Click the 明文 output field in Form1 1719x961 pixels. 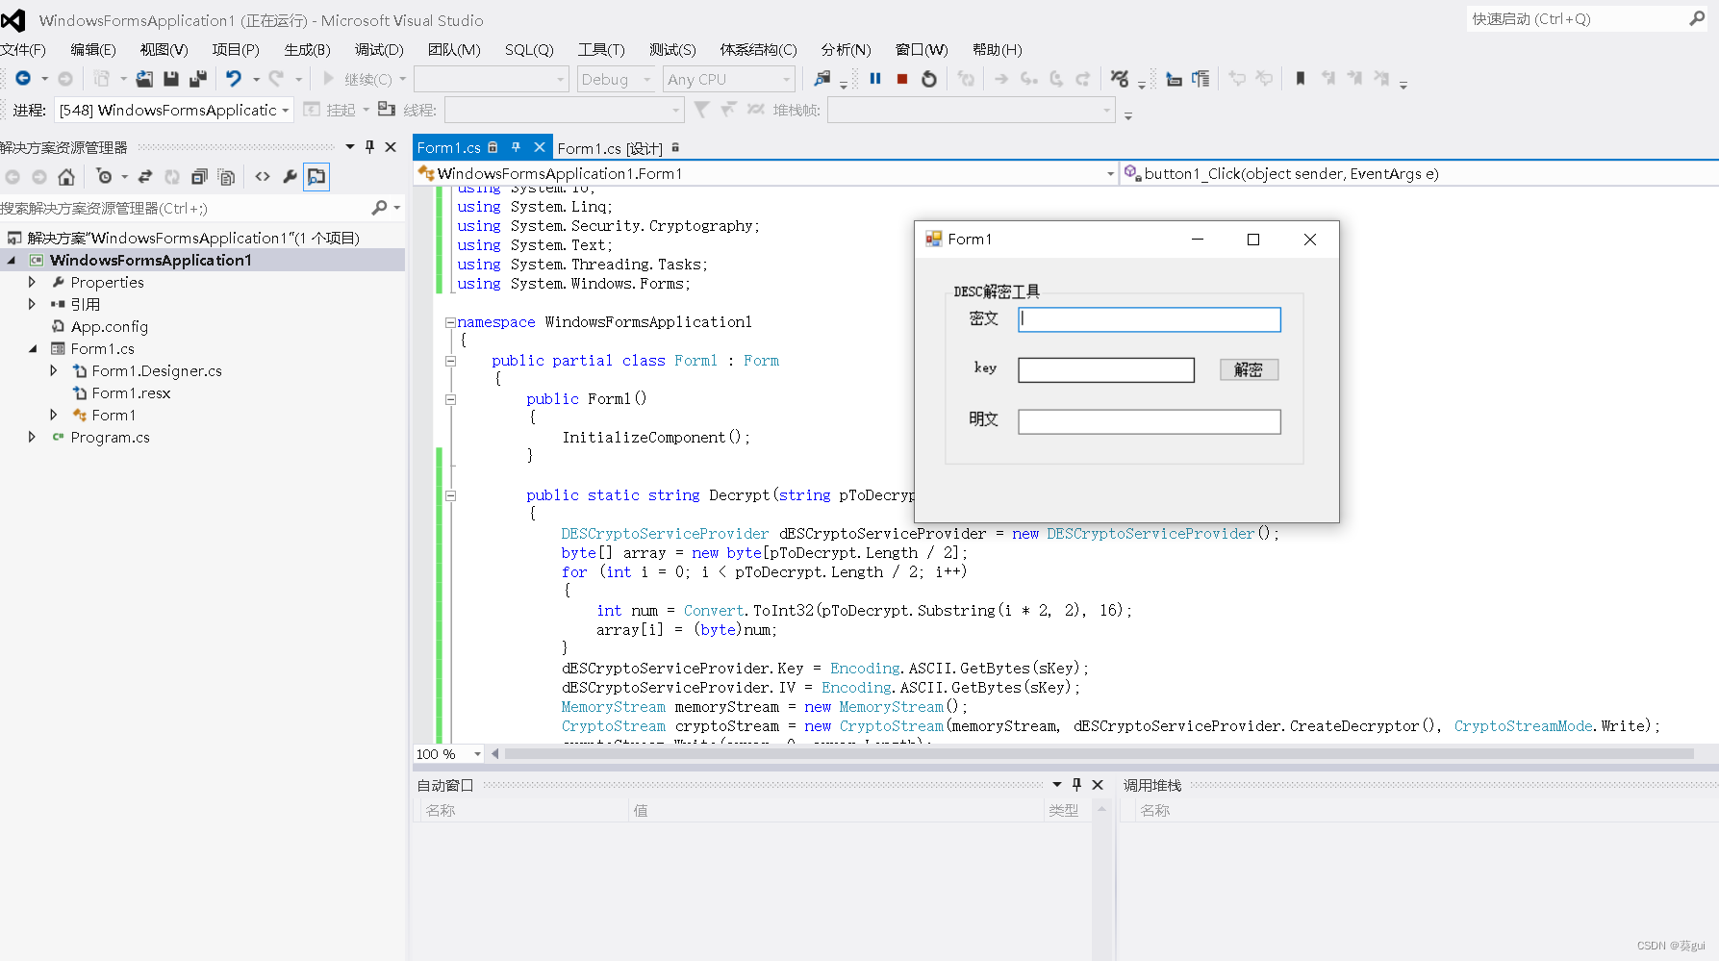[x=1150, y=421]
